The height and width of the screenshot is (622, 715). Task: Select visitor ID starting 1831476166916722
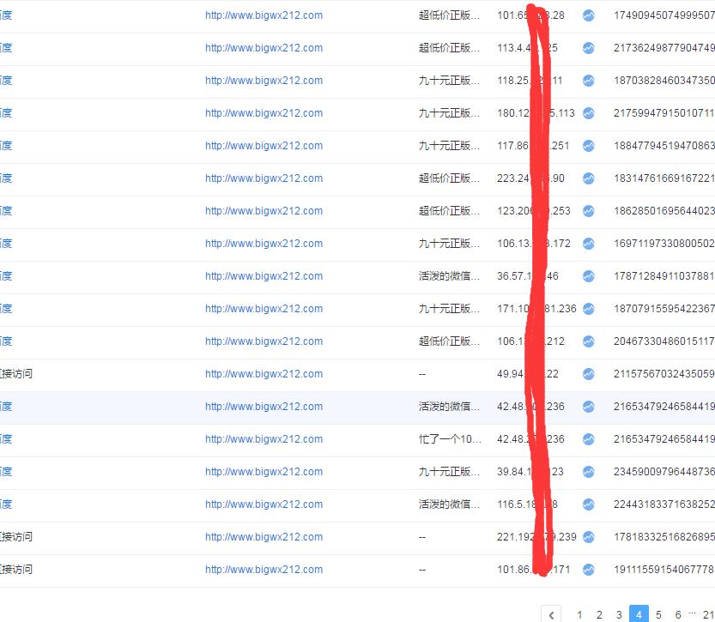664,178
